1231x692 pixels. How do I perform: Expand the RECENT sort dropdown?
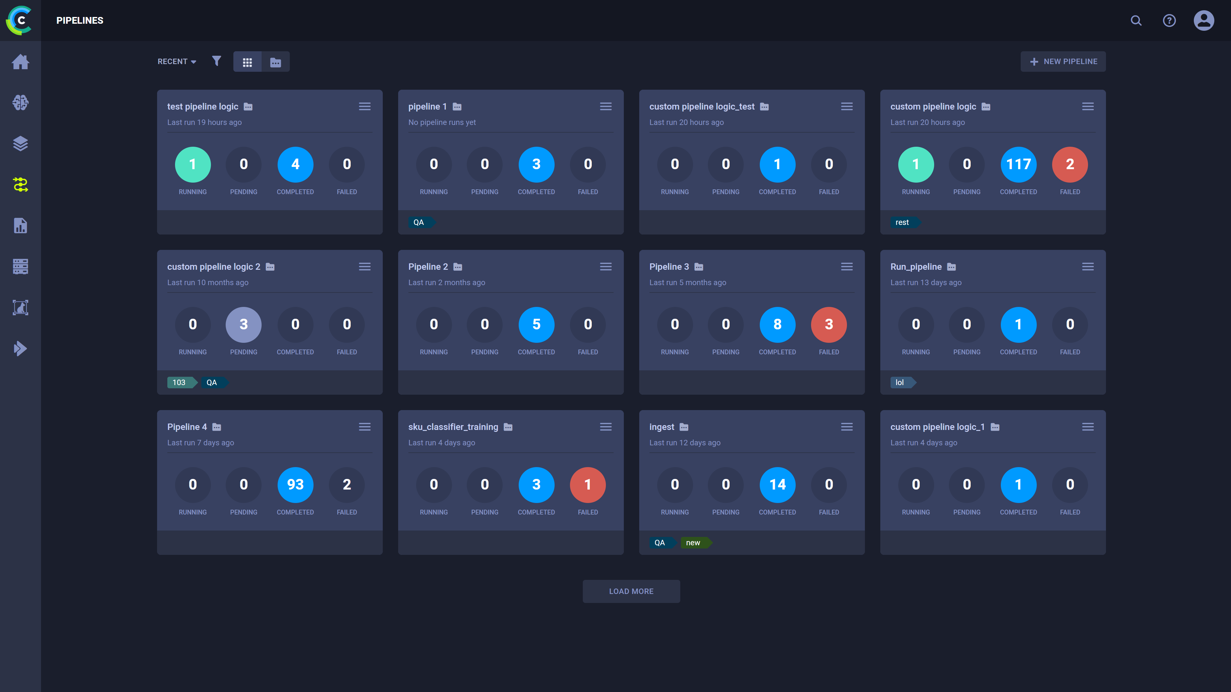coord(177,62)
